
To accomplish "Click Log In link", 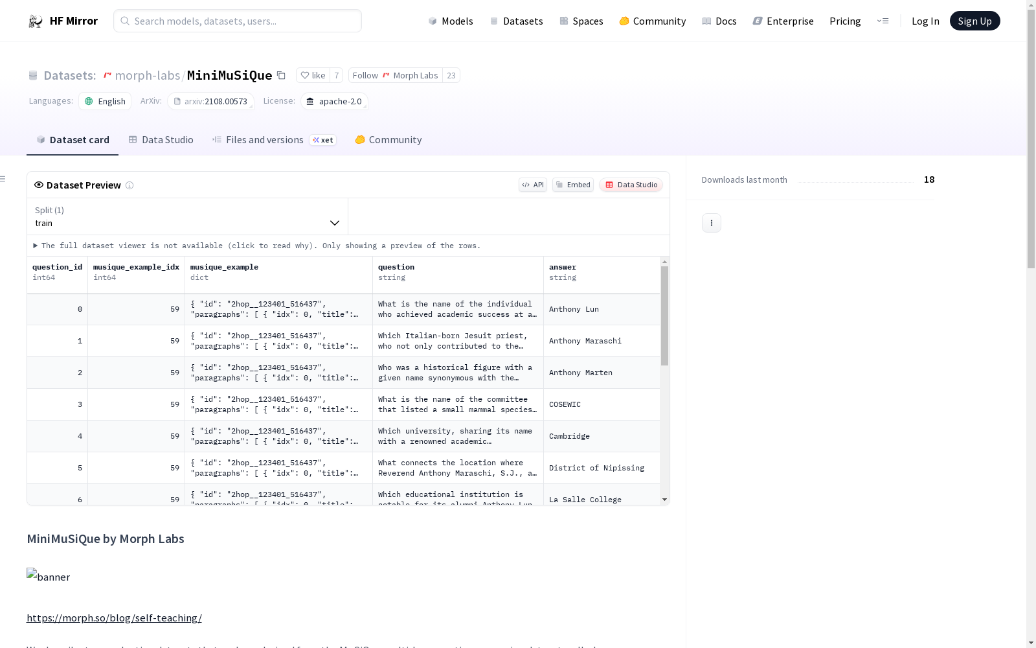I will point(925,21).
